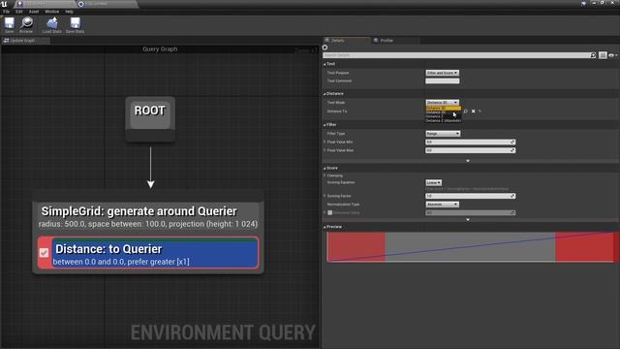Screen dimensions: 620x349
Task: Open the Window menu
Action: (51, 12)
